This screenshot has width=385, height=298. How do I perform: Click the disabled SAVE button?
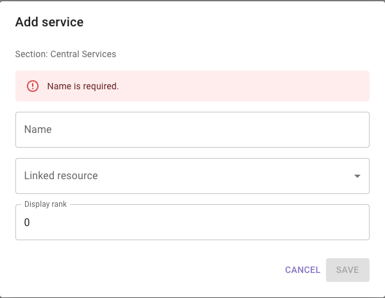[x=347, y=270]
